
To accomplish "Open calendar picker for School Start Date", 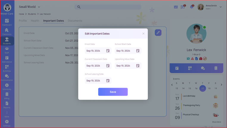I will (138, 51).
